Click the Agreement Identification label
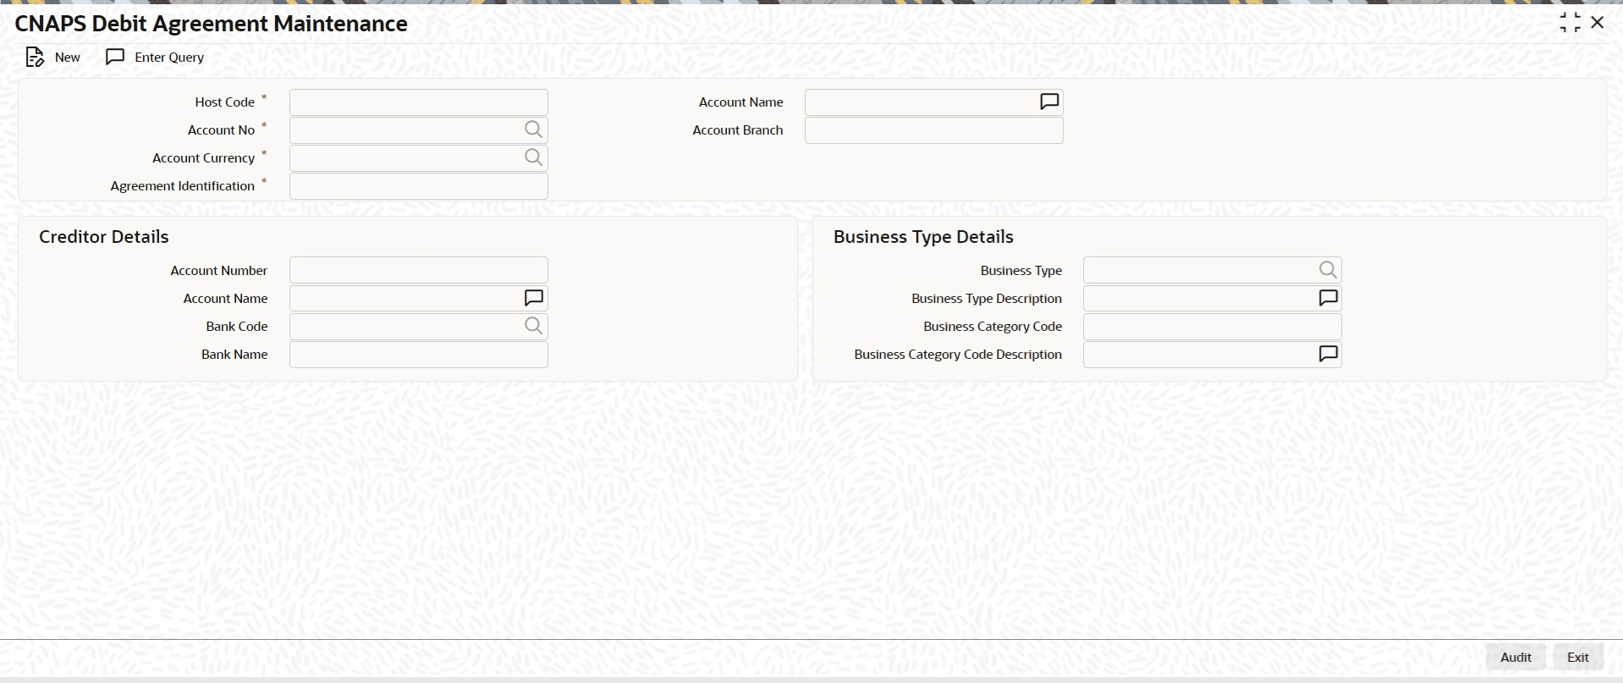The width and height of the screenshot is (1623, 683). (x=183, y=186)
